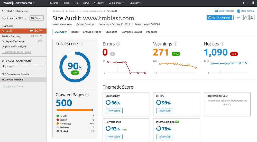Click Internal Linking score circle icon
The height and width of the screenshot is (142, 257).
pos(159,128)
